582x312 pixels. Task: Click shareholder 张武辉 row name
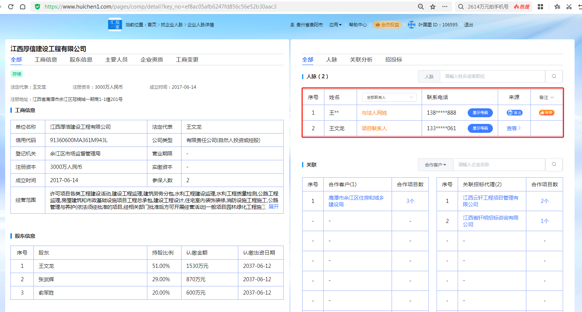(47, 279)
